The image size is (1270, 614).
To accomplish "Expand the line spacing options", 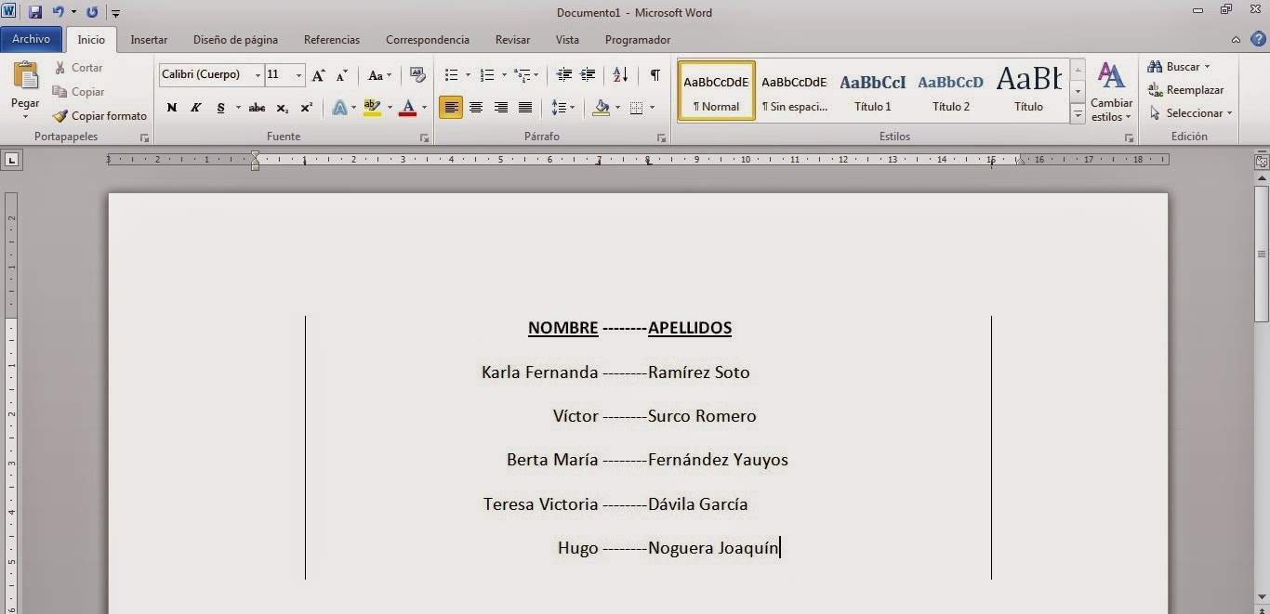I will 570,108.
